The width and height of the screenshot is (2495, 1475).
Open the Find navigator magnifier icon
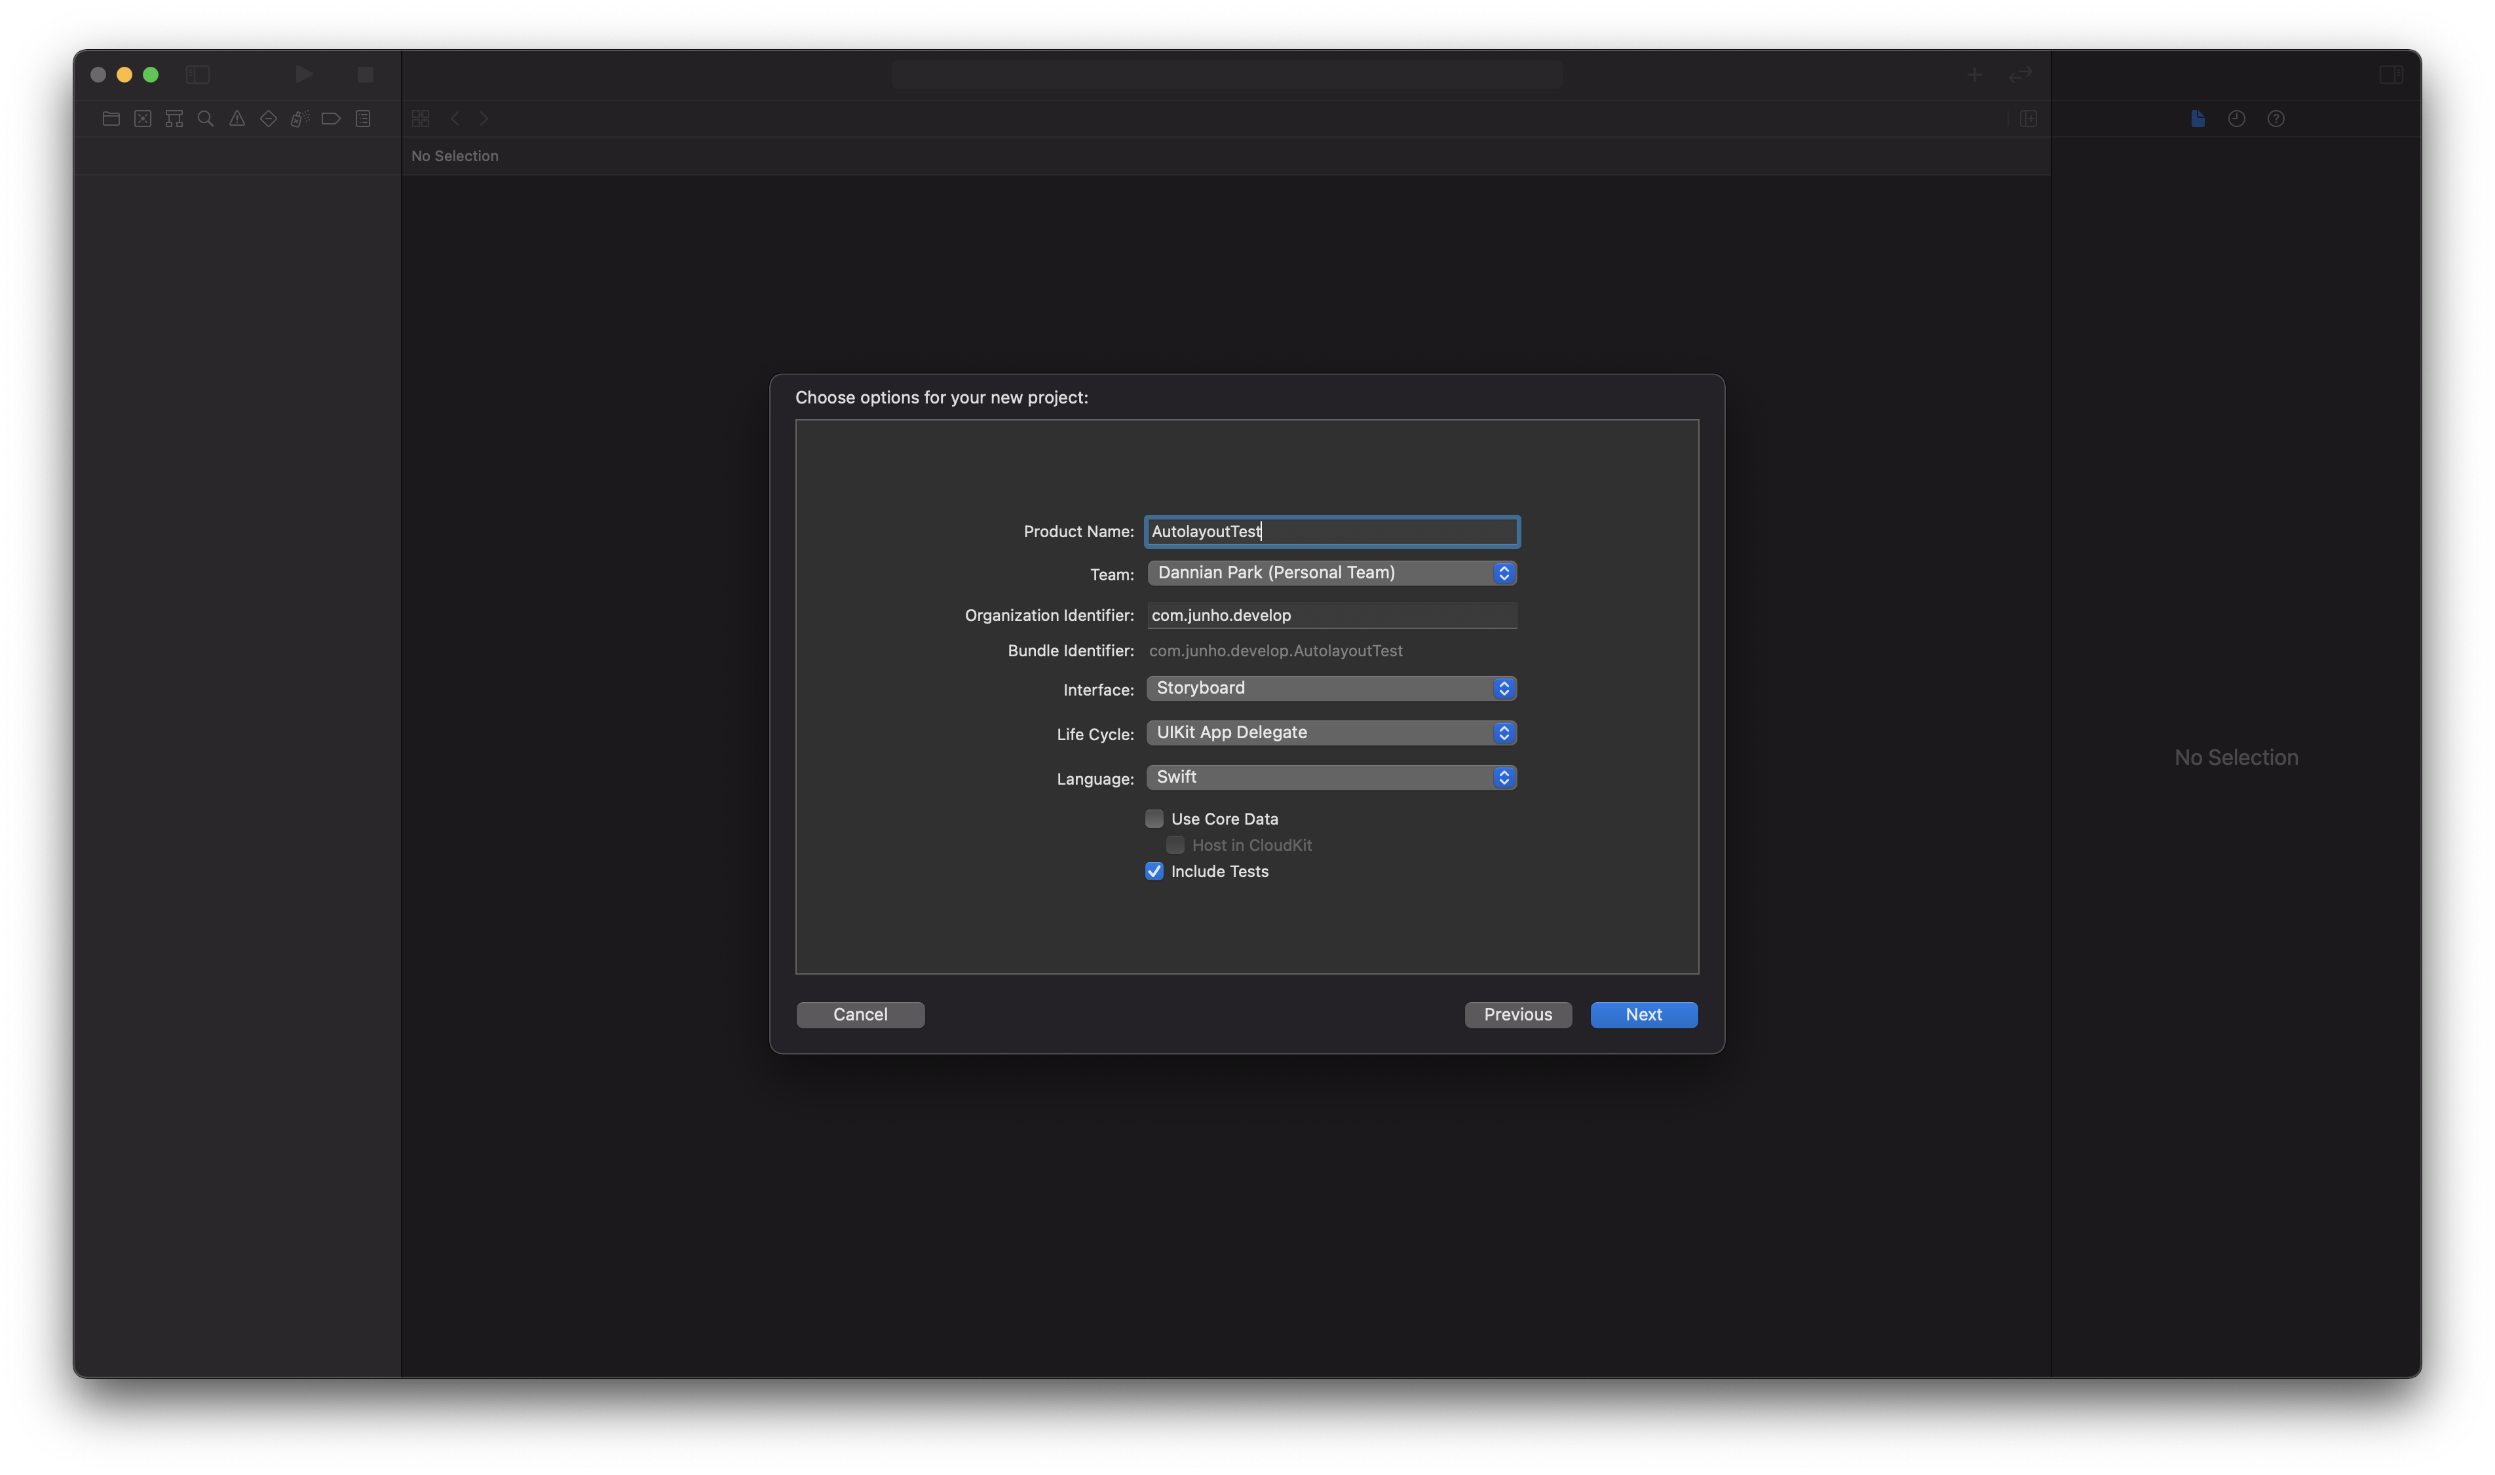206,119
